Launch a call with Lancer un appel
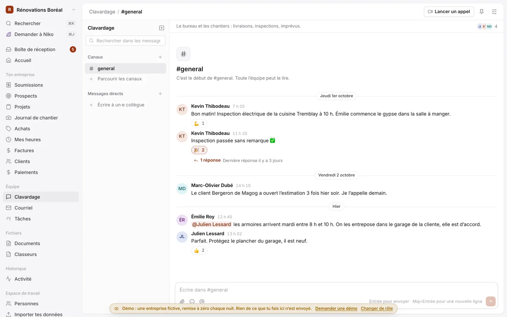The height and width of the screenshot is (317, 507). (x=449, y=12)
